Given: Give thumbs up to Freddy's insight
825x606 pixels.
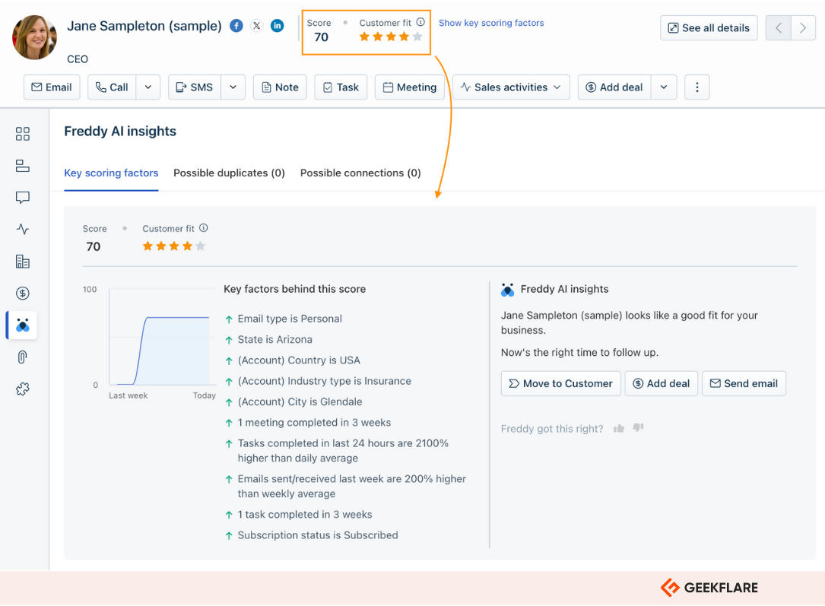Looking at the screenshot, I should (x=619, y=428).
